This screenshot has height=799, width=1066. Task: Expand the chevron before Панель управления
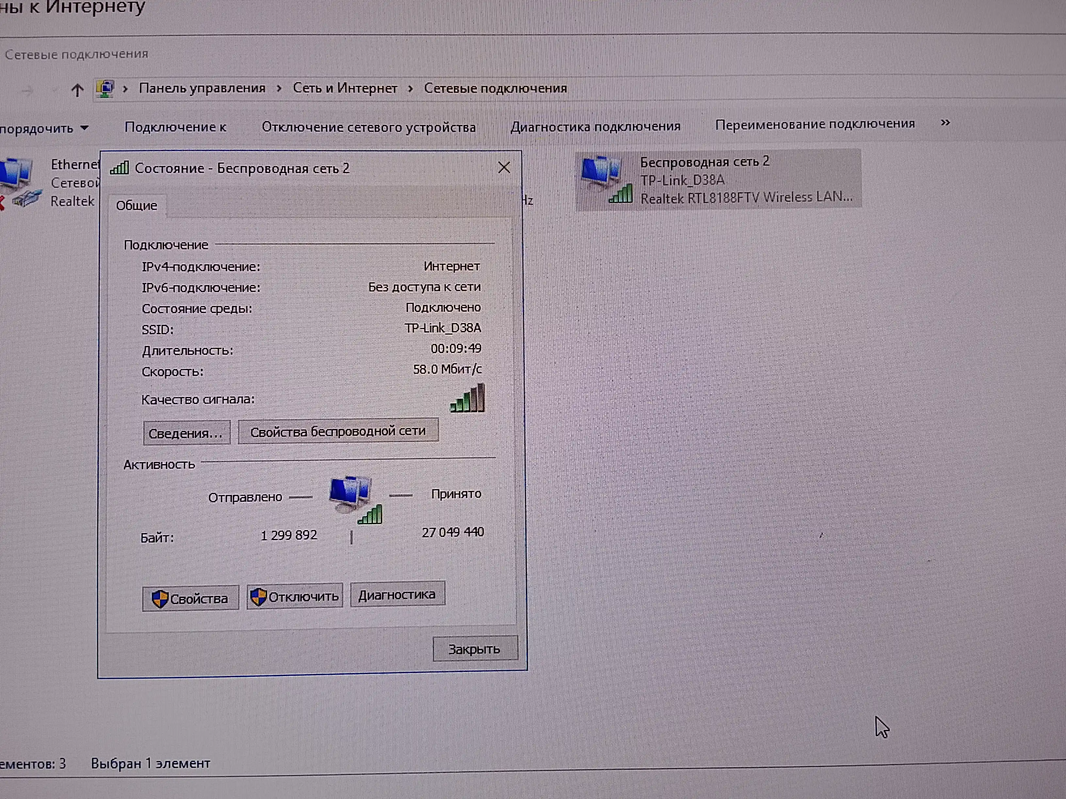(125, 89)
